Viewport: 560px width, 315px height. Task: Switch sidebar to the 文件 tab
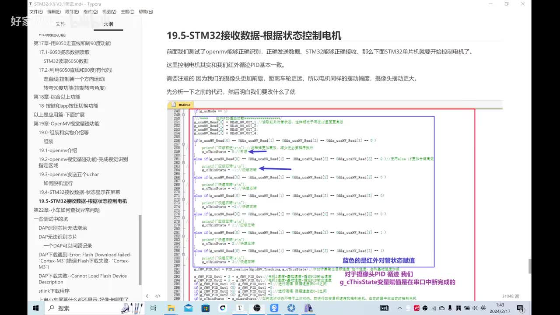pos(60,24)
